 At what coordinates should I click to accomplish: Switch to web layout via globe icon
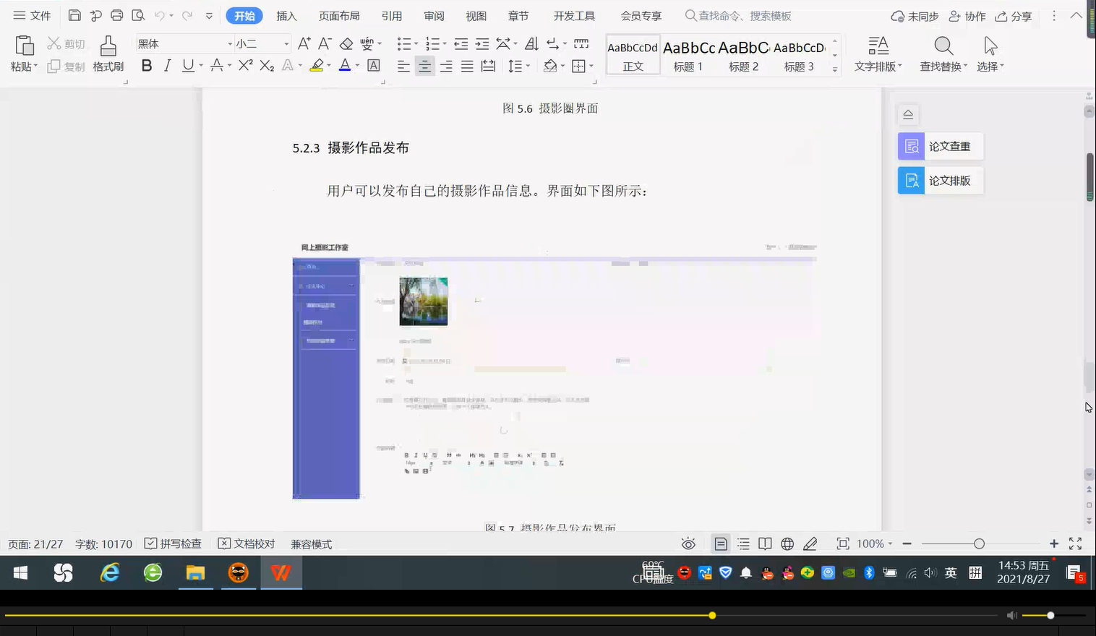[787, 543]
